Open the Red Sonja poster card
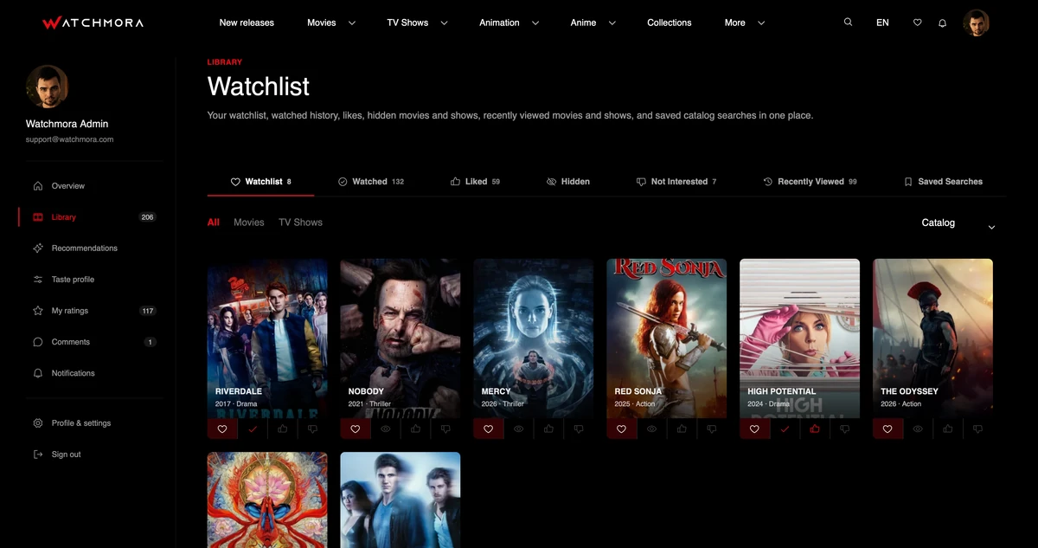The height and width of the screenshot is (548, 1038). (x=667, y=338)
